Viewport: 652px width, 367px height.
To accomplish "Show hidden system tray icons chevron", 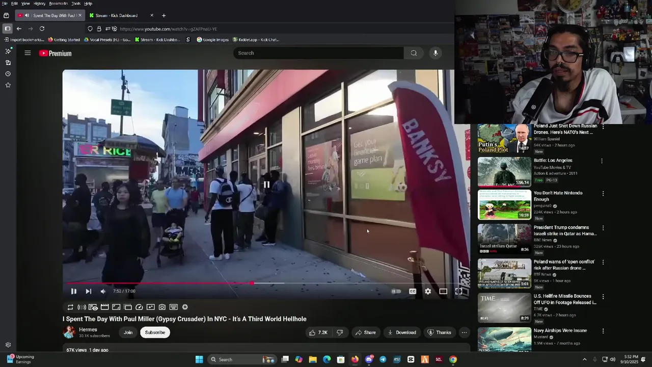I will [584, 359].
